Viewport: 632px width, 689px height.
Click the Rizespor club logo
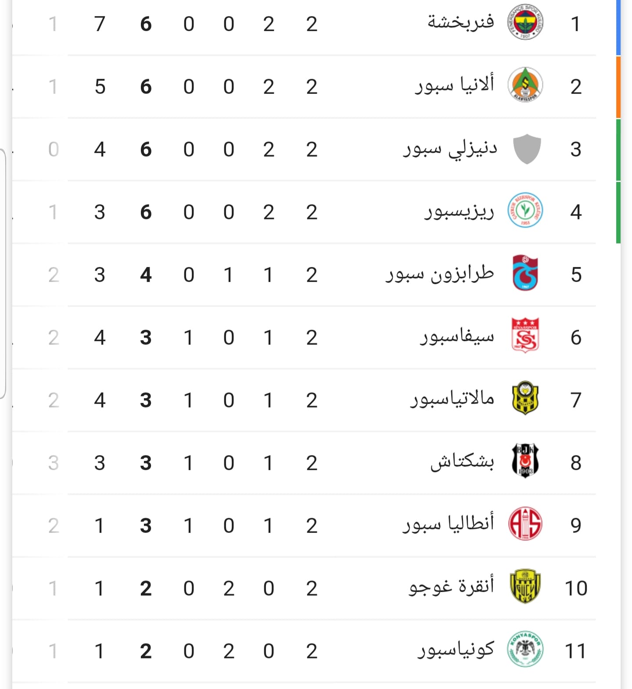525,210
